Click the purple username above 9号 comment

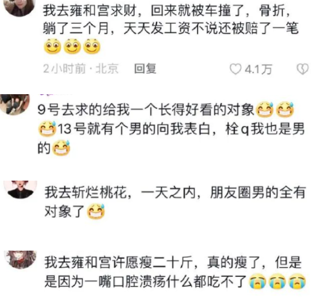pyautogui.click(x=56, y=94)
